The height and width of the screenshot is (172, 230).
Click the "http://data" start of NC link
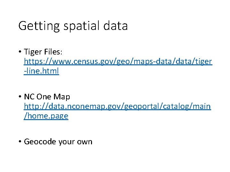(43, 106)
